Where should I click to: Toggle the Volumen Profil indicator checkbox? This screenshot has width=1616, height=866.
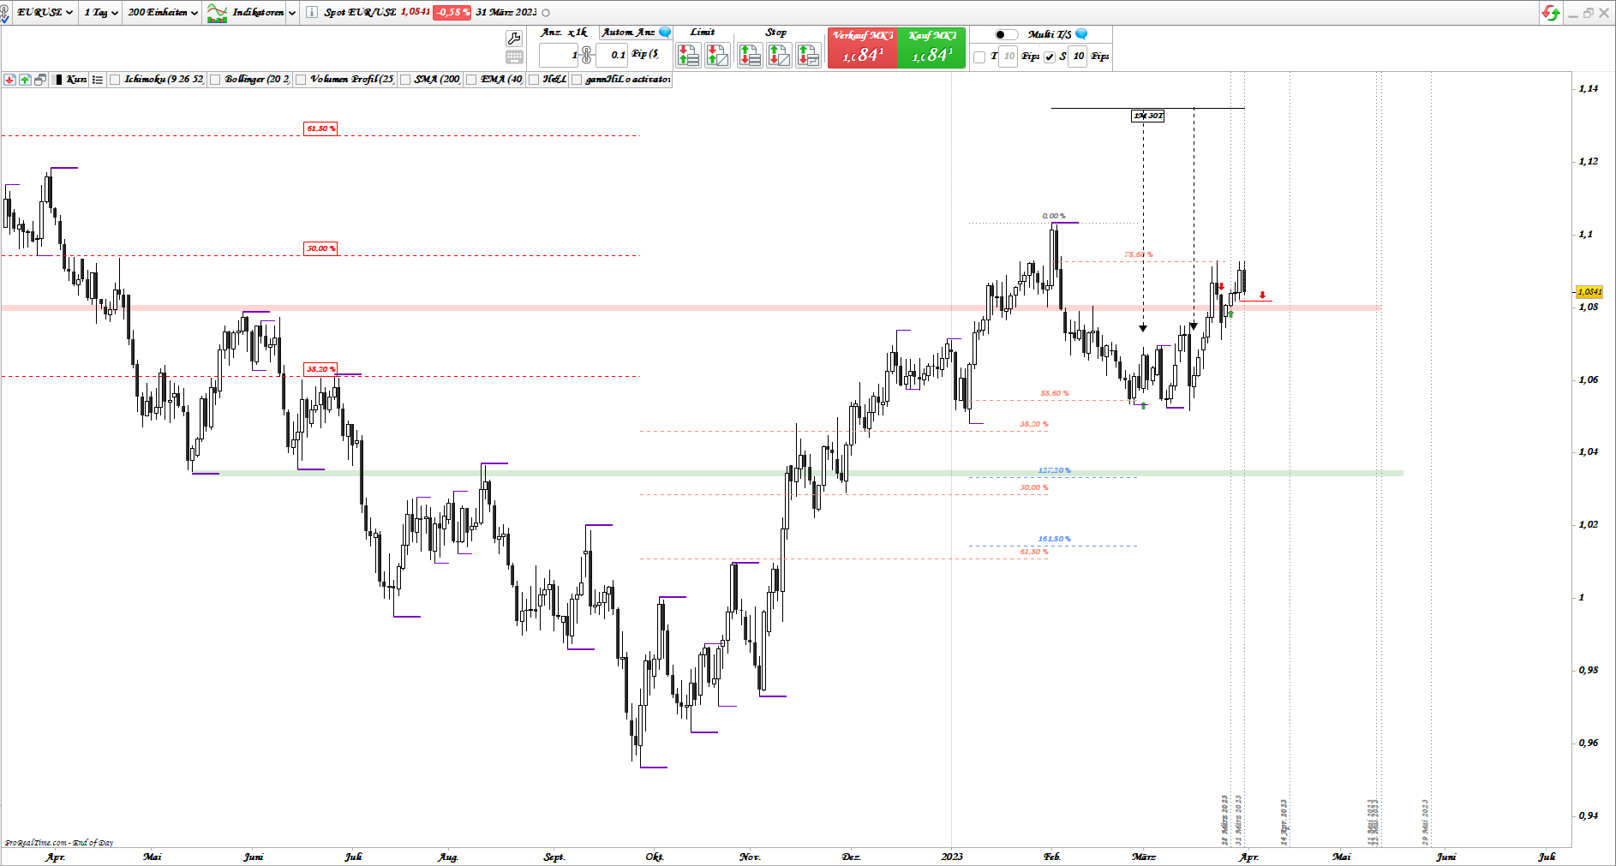pyautogui.click(x=301, y=80)
